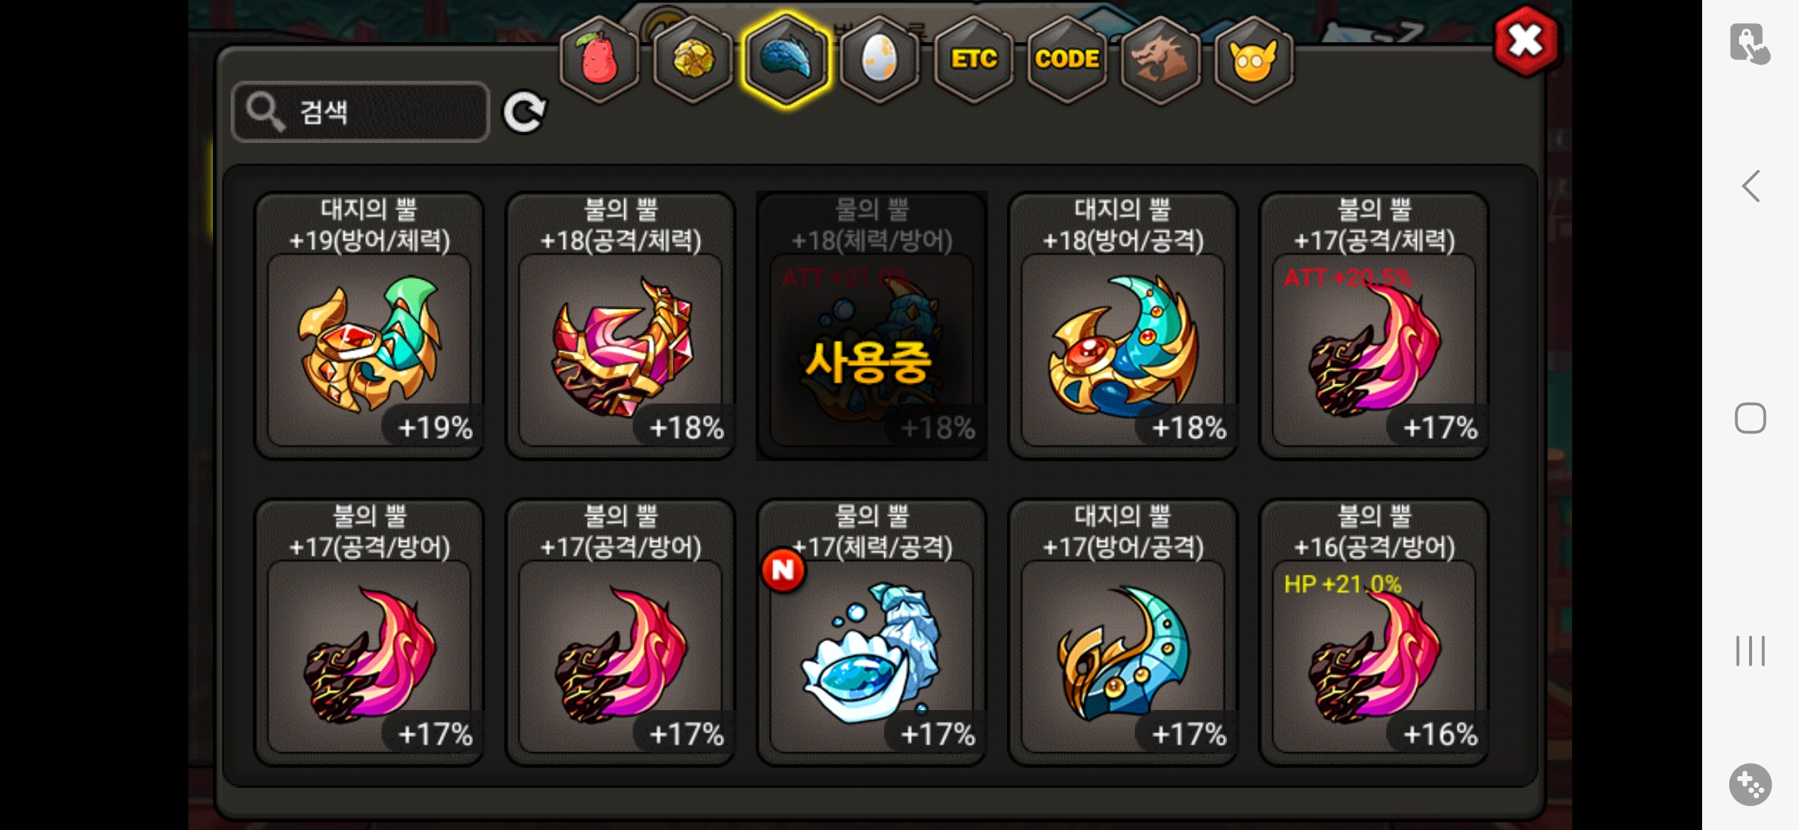Switch to the gold gem tab
Screen dimensions: 1799x830
click(692, 58)
